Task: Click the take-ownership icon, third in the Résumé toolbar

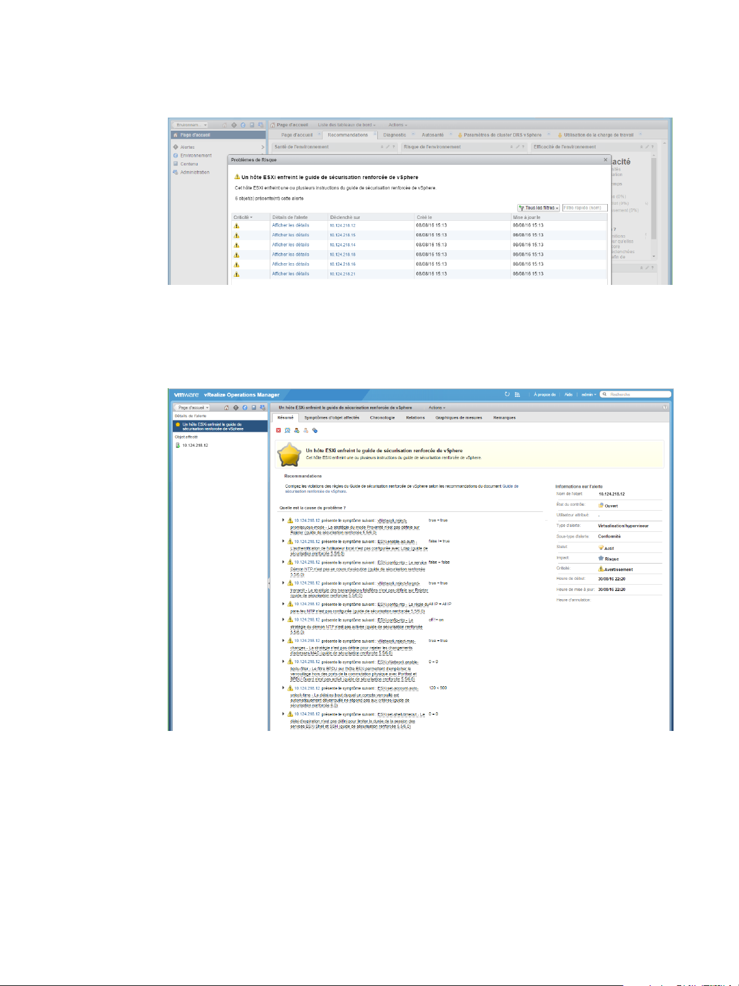Action: 296,430
